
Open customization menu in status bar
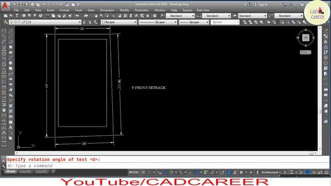[326, 172]
